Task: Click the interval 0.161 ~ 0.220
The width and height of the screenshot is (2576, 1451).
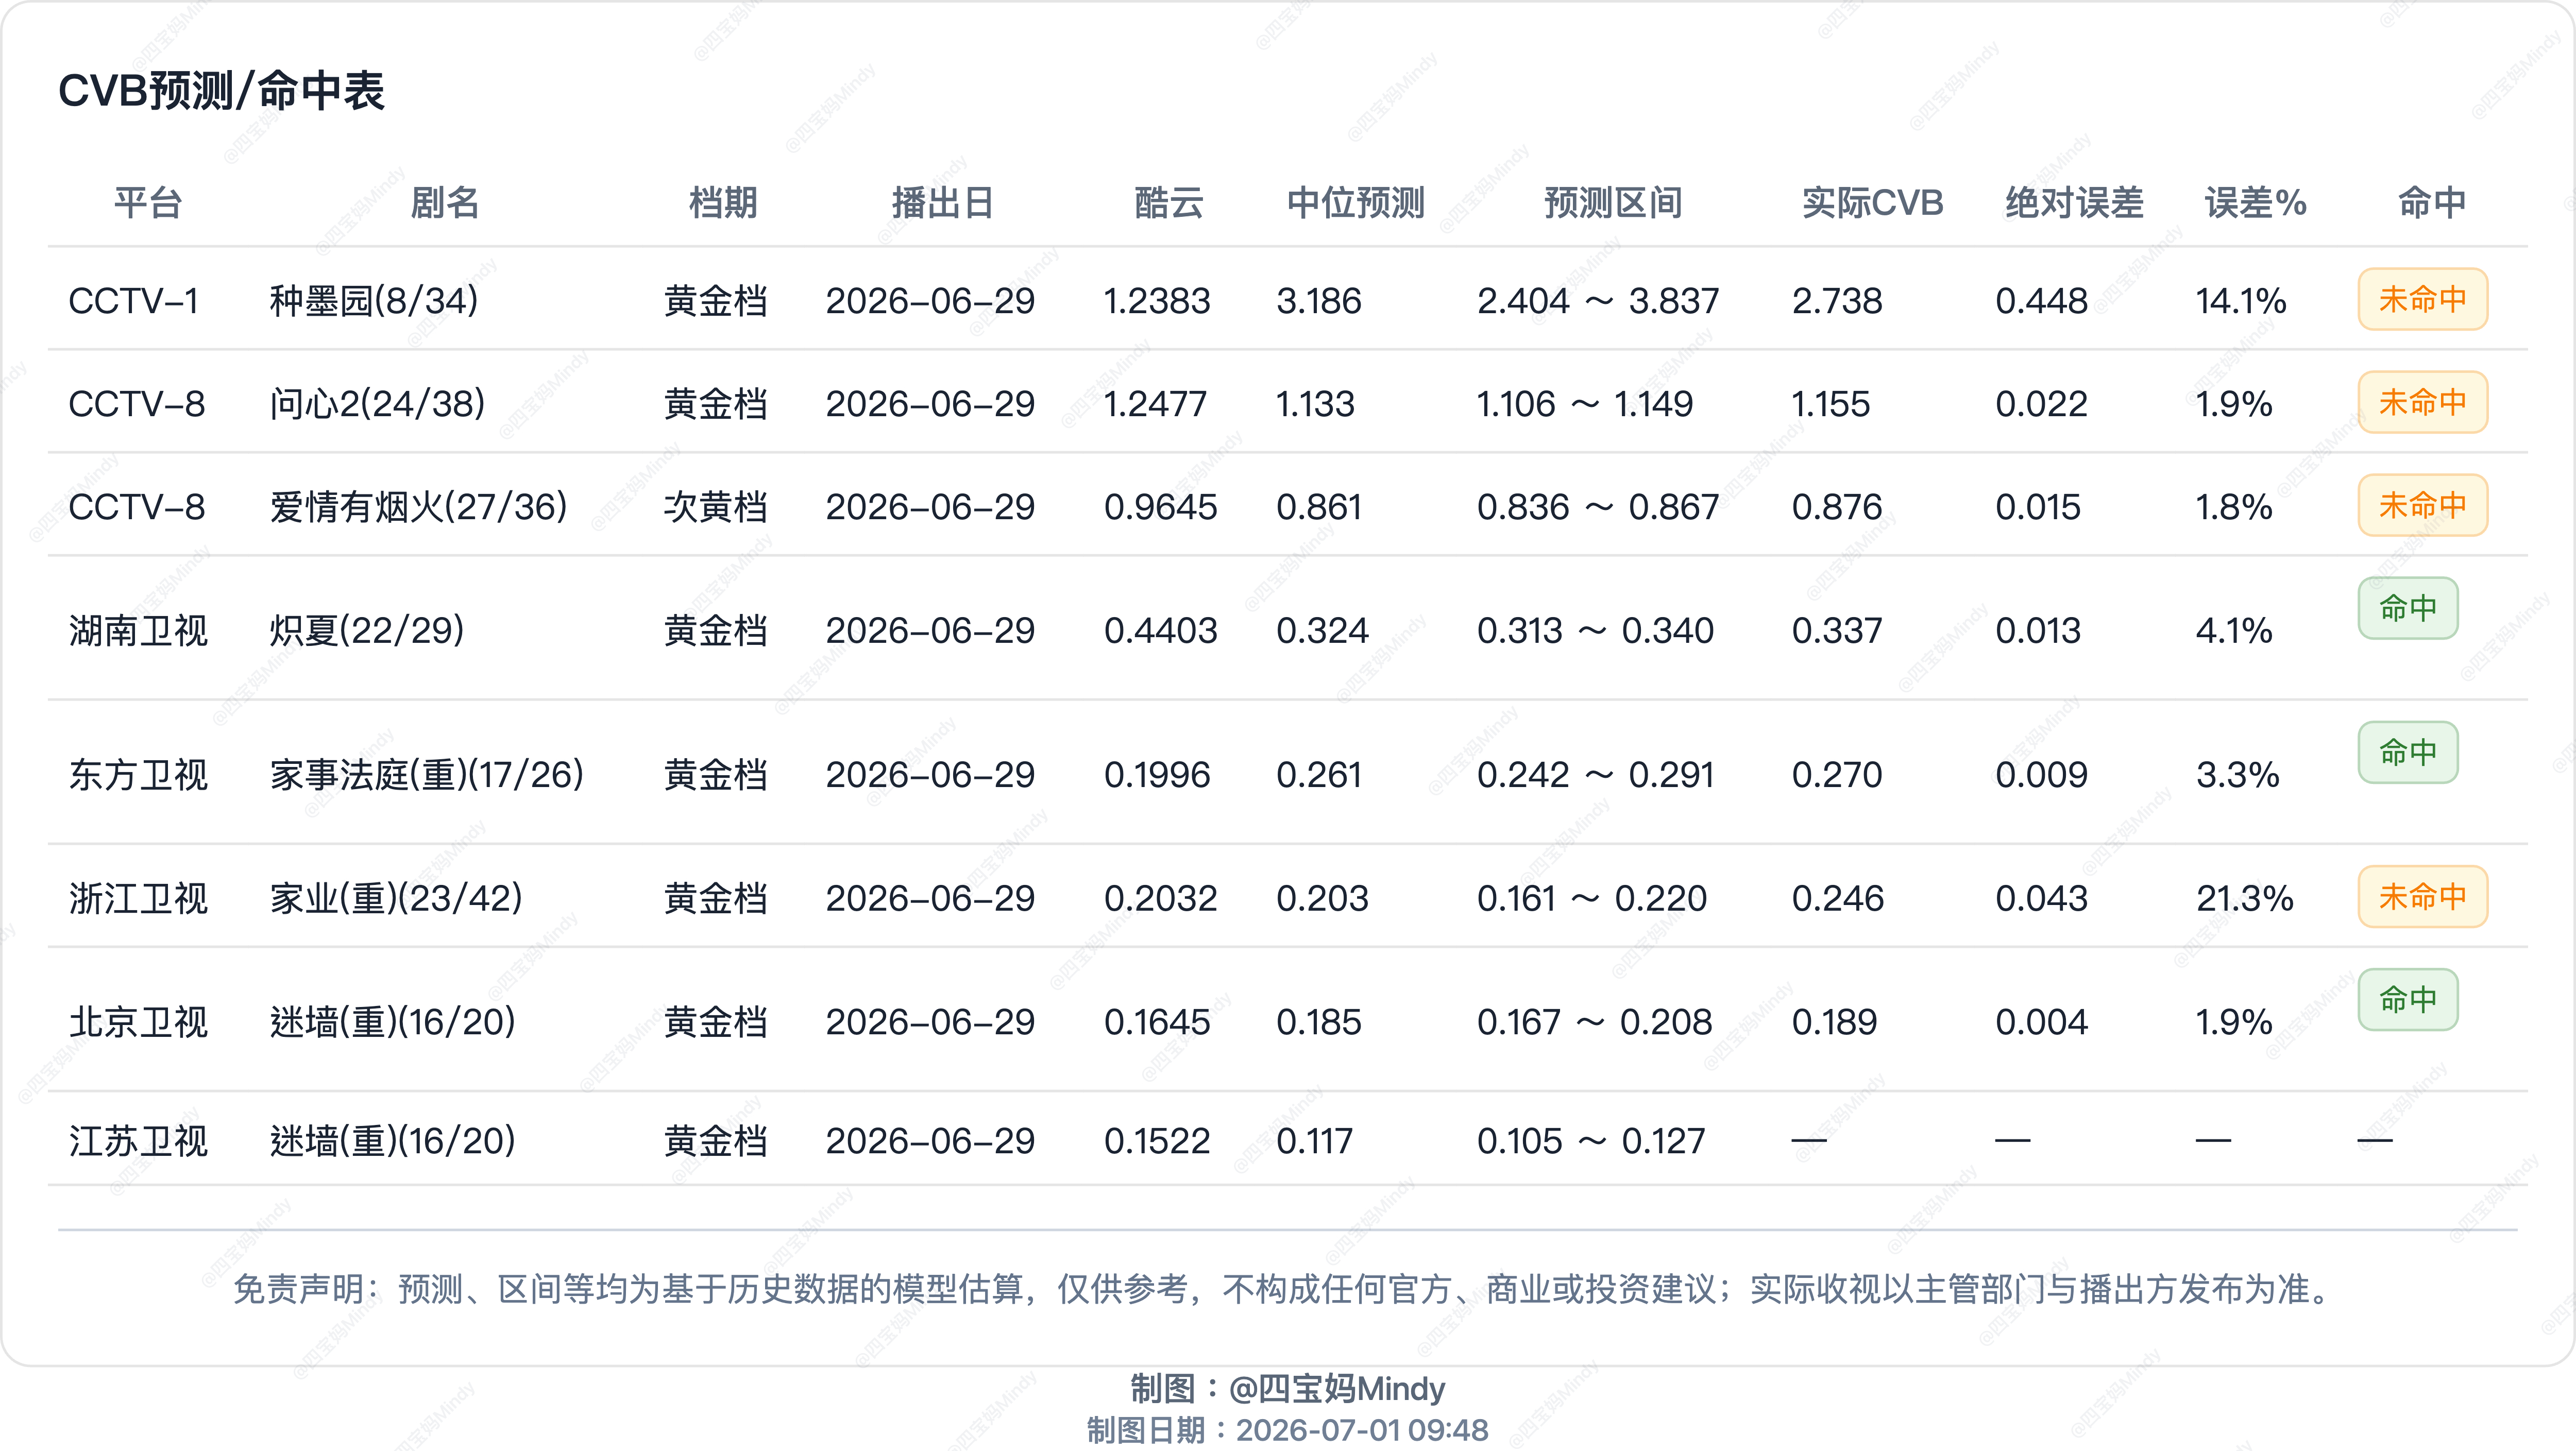Action: click(1592, 899)
